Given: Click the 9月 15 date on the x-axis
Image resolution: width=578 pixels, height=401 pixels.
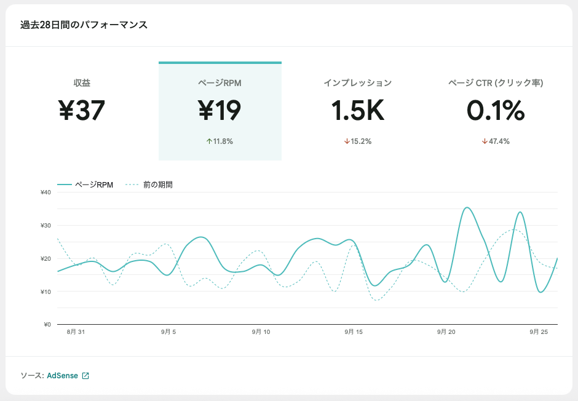Looking at the screenshot, I should tap(354, 332).
